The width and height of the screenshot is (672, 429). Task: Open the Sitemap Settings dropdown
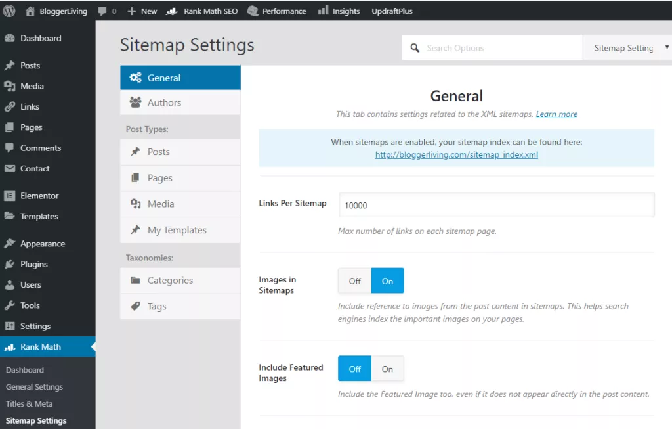(627, 47)
